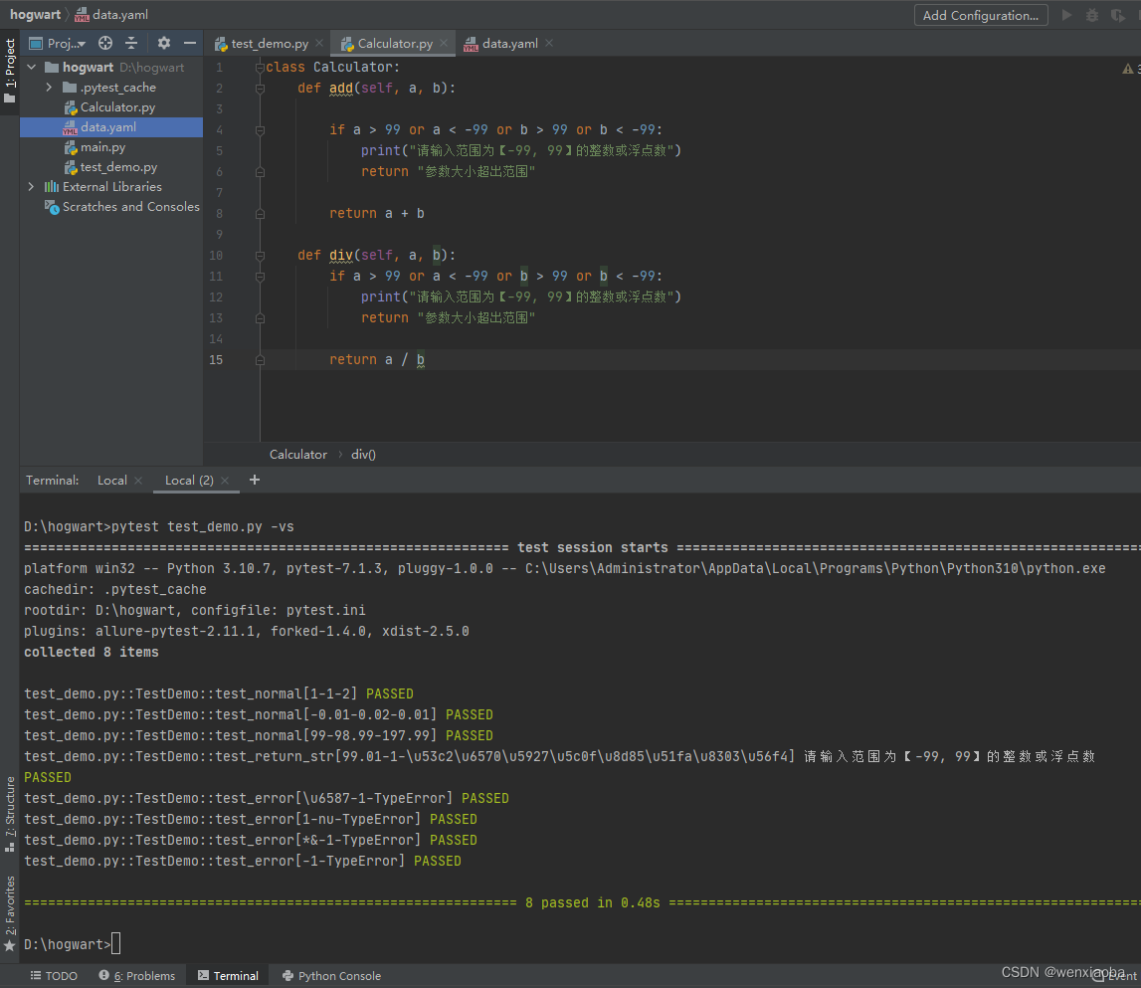The image size is (1141, 988).
Task: Click the Collapse All icon in Project panel
Action: coord(131,43)
